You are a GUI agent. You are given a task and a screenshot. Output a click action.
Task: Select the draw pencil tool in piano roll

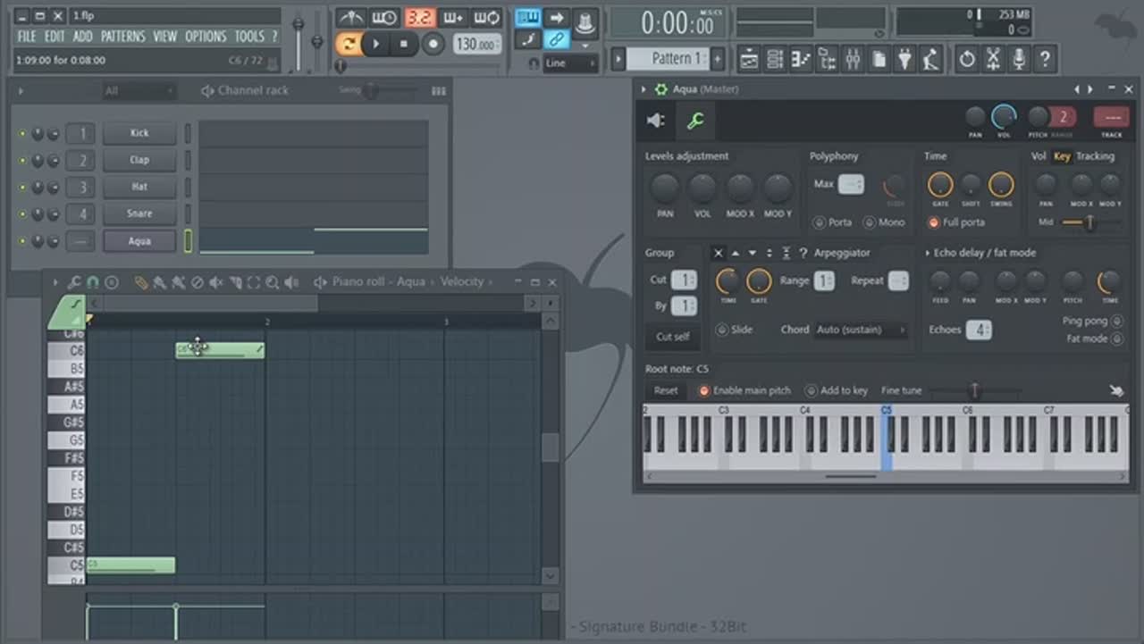tap(140, 282)
